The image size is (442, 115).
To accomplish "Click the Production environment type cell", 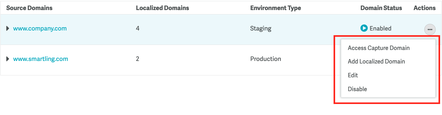I will coord(266,59).
